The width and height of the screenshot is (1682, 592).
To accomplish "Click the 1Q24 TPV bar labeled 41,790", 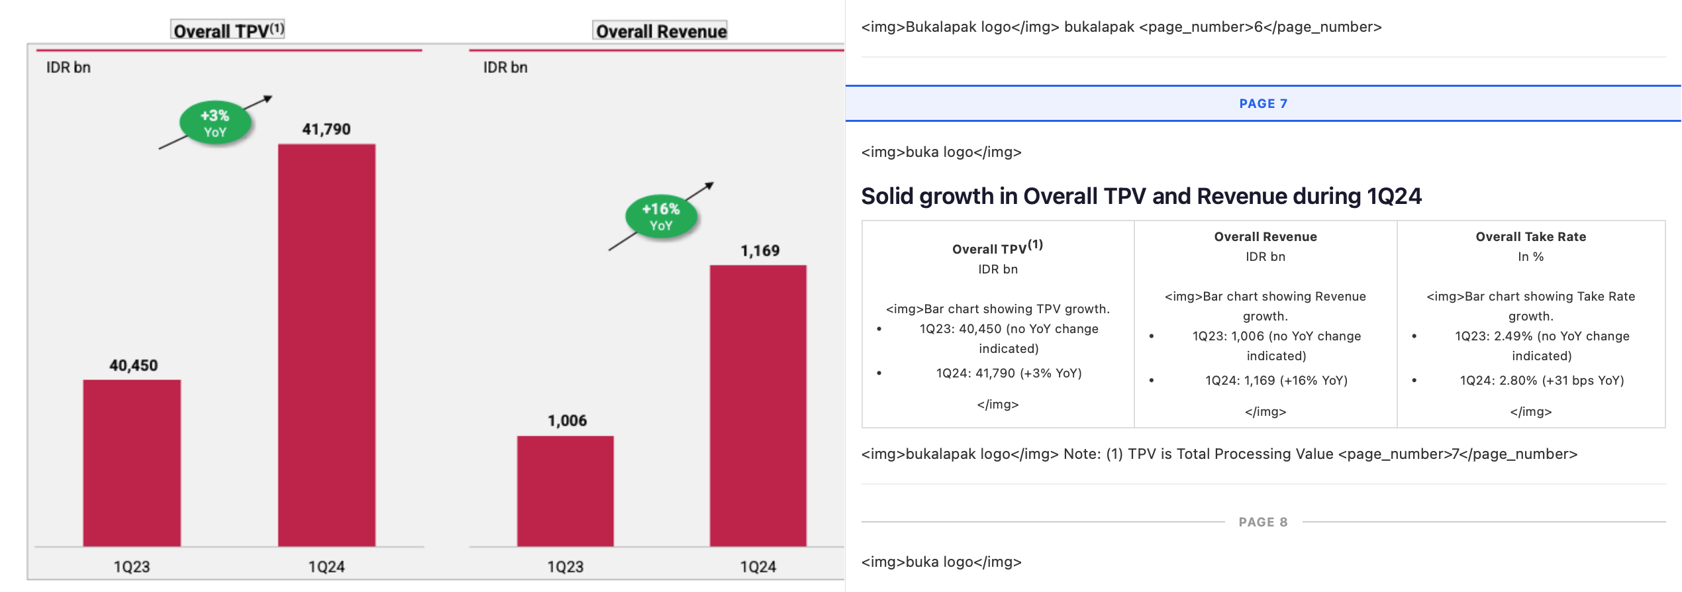I will click(326, 344).
